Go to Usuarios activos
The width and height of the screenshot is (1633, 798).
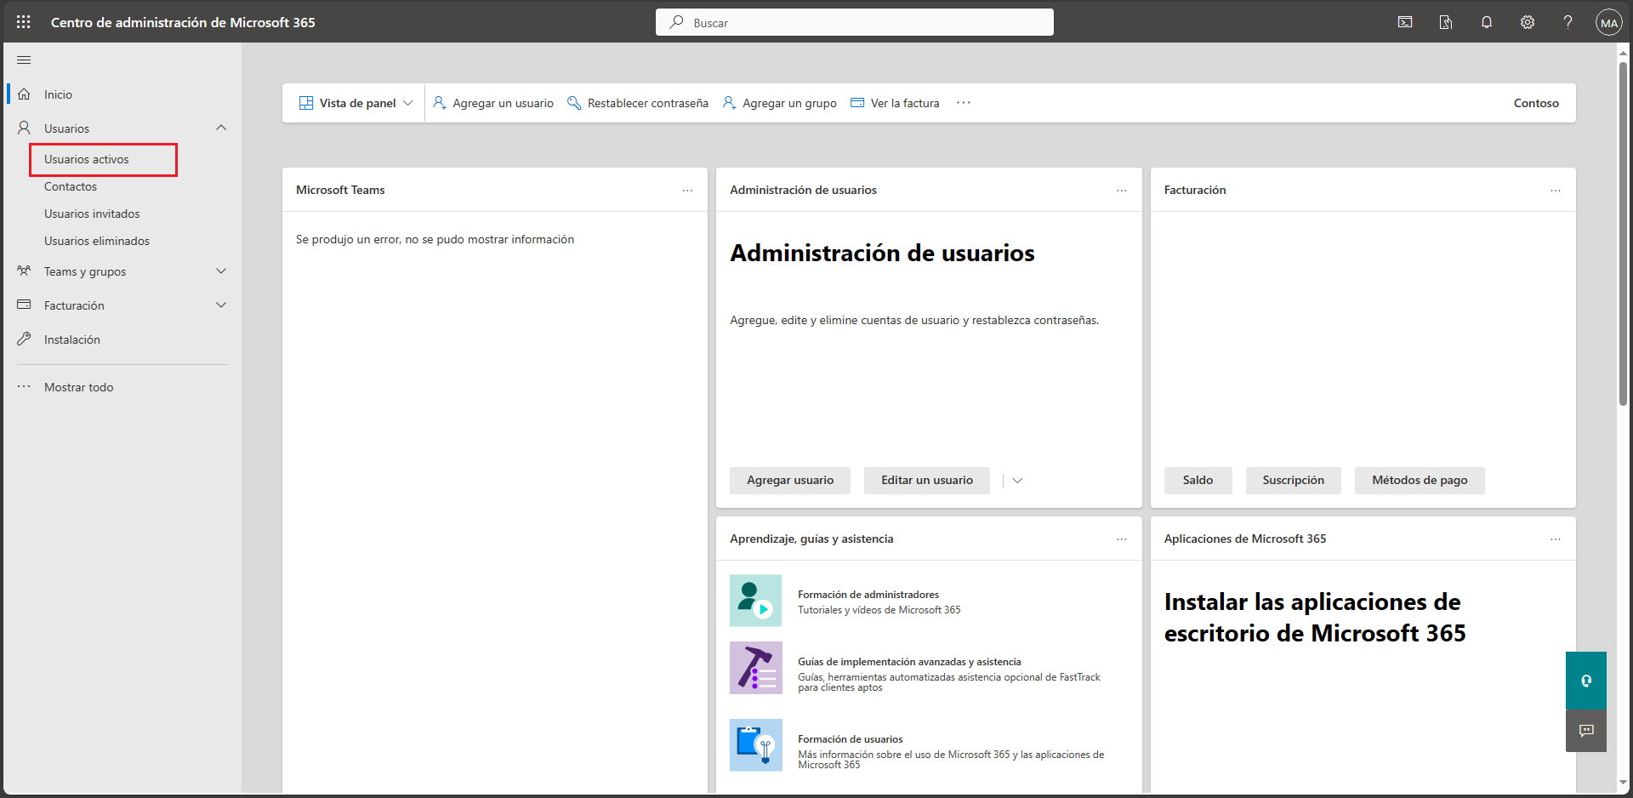pos(87,159)
